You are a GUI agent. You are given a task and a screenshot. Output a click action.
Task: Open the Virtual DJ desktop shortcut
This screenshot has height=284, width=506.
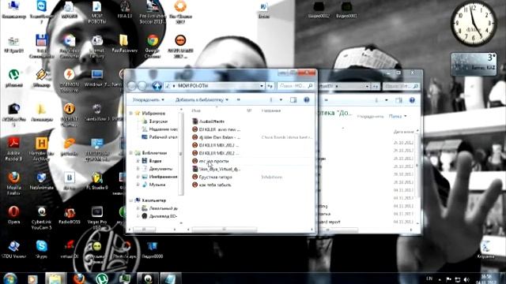pyautogui.click(x=69, y=249)
